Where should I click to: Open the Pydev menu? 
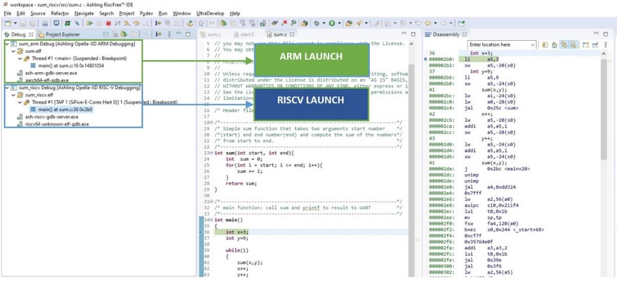146,13
